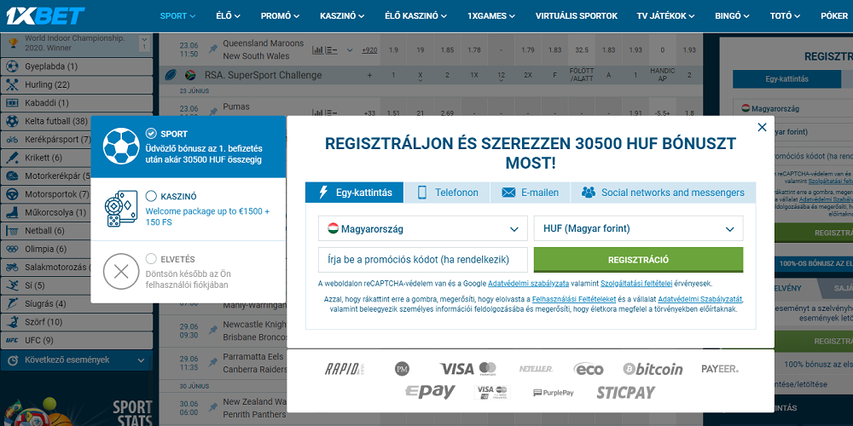Click the statistics bar chart icon for Queensland Maroons

click(317, 49)
